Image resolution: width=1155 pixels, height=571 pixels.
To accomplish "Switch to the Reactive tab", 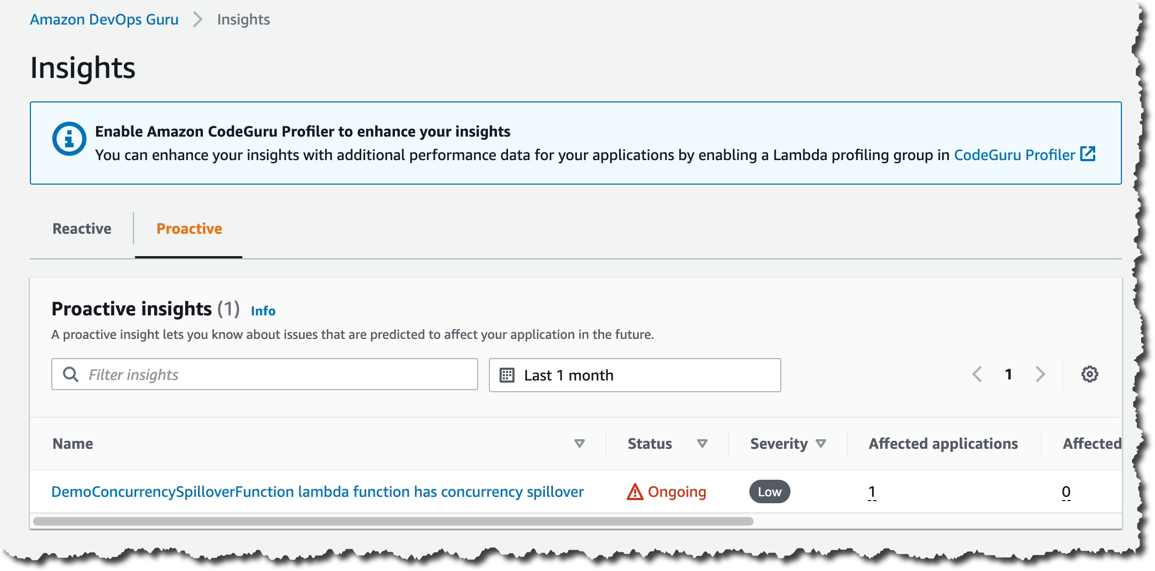I will pos(82,228).
